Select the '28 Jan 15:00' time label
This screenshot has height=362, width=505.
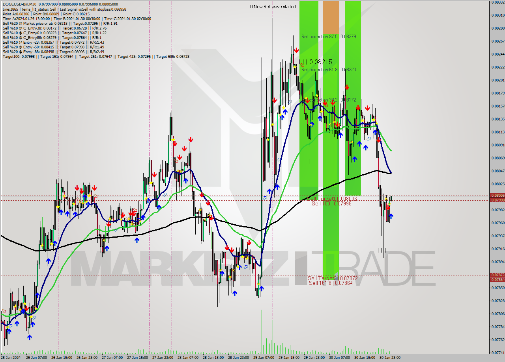tap(213, 358)
